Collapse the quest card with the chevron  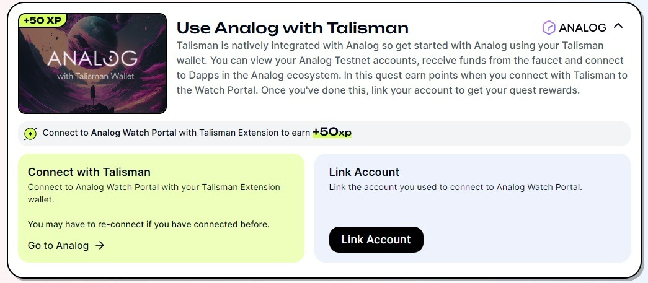(618, 27)
